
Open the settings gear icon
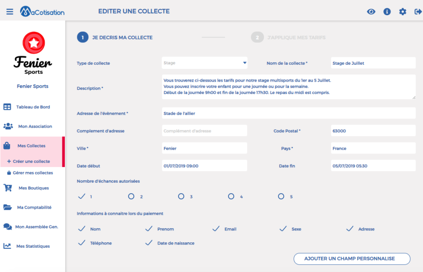pyautogui.click(x=402, y=12)
